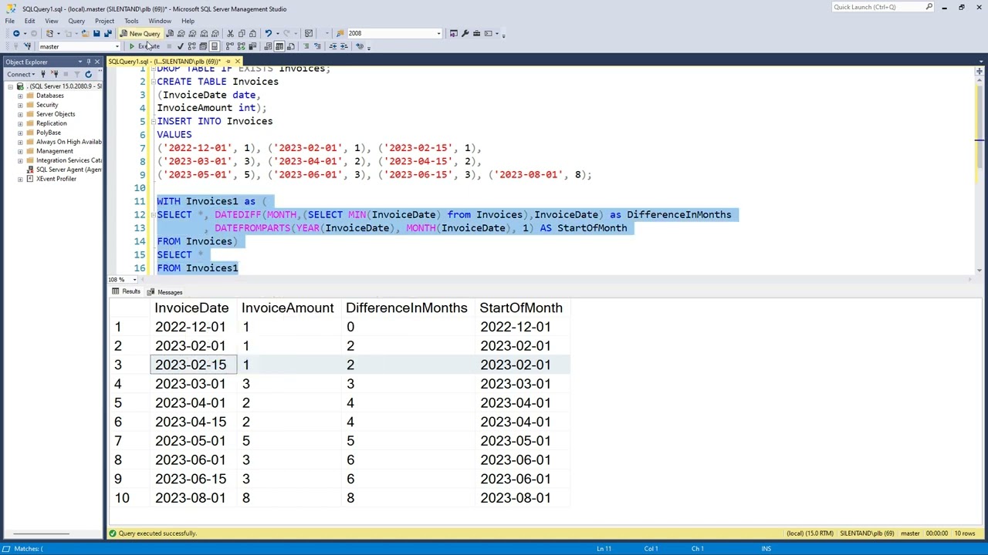
Task: Open the Query menu
Action: (x=76, y=21)
